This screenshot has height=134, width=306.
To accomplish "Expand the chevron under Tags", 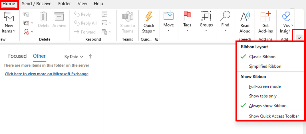I will 187,30.
